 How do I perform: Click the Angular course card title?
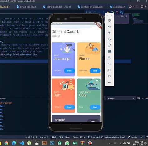(x=60, y=120)
